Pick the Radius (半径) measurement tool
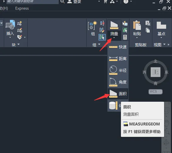 click(118, 70)
